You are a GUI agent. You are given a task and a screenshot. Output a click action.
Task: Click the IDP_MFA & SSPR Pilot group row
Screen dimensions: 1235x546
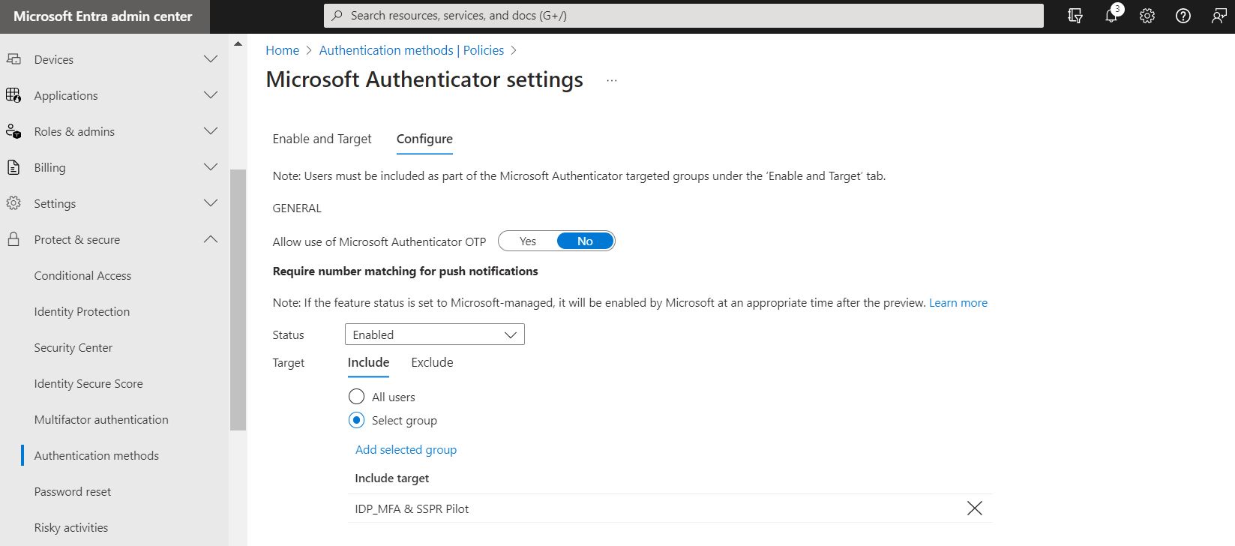pos(670,508)
